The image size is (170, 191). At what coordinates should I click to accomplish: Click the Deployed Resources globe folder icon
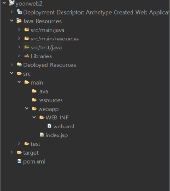tap(19, 64)
